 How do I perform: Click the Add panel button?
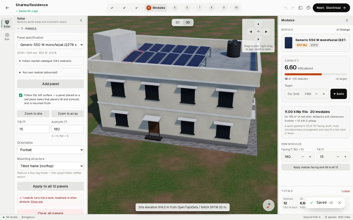point(50,84)
